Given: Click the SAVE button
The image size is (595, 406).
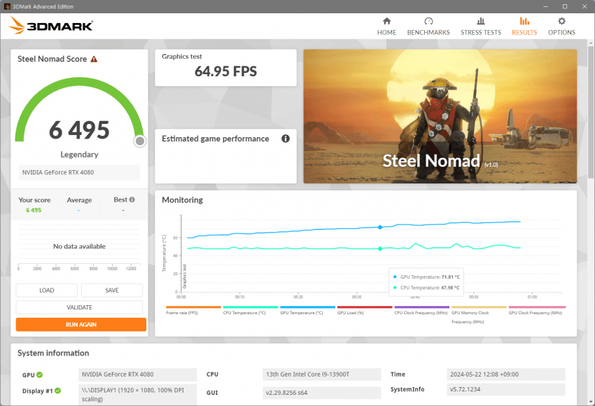Looking at the screenshot, I should coord(112,290).
